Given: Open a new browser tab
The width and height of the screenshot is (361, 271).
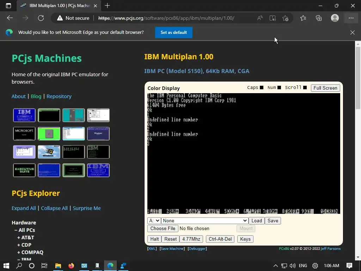Looking at the screenshot, I should tap(107, 6).
